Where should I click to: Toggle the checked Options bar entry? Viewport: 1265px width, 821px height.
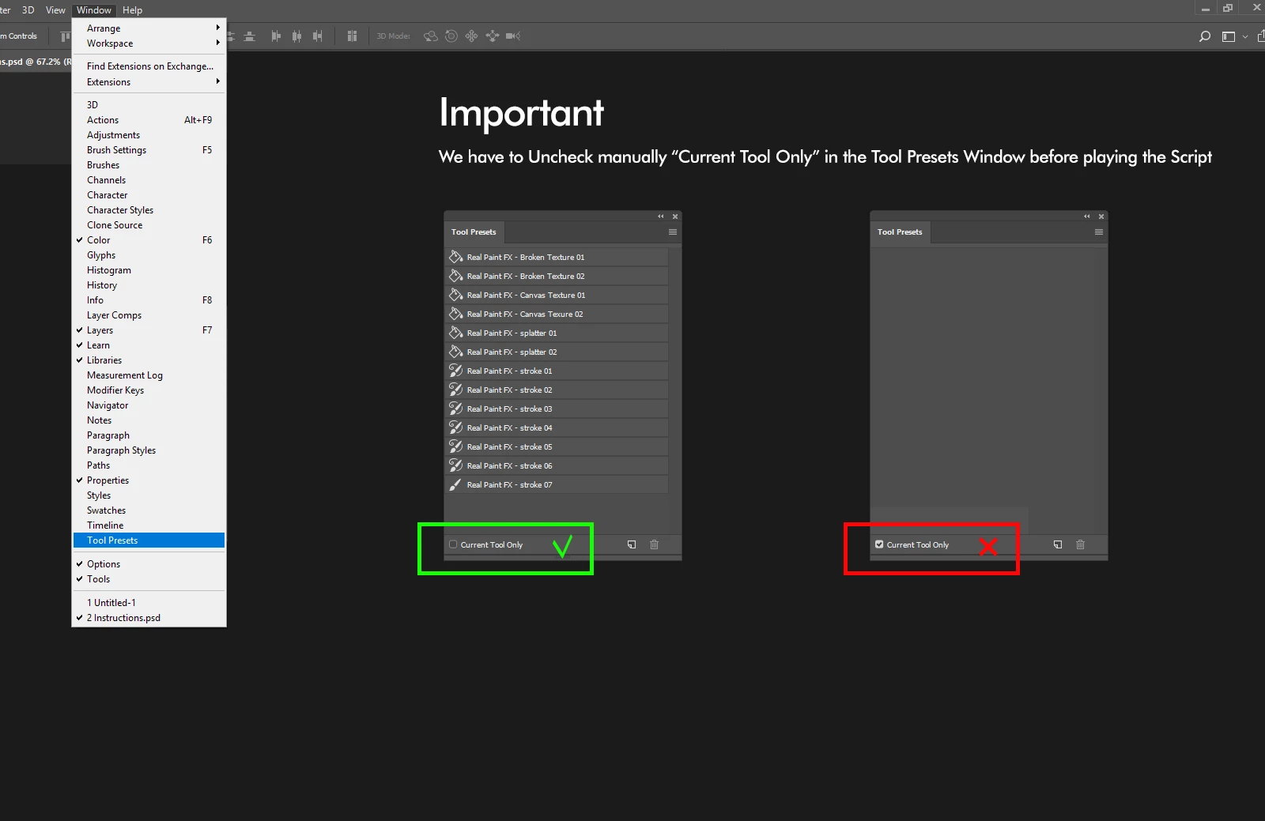149,564
